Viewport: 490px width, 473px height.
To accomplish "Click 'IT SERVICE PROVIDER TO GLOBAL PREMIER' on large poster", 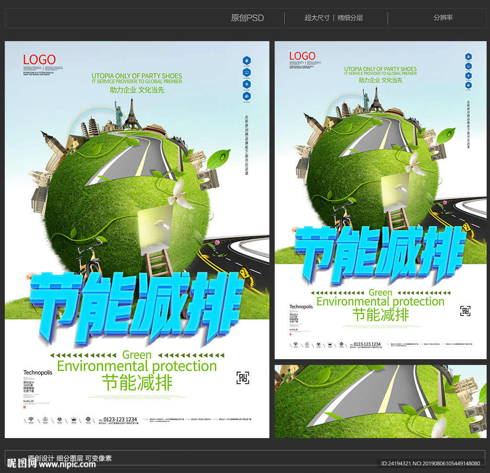I will pos(136,81).
